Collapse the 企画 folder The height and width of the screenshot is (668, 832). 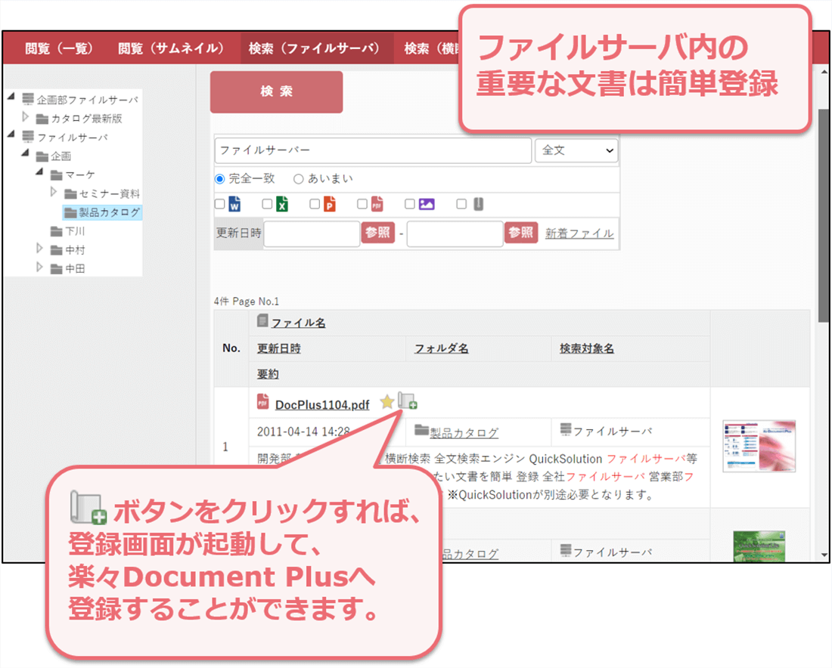[x=25, y=153]
